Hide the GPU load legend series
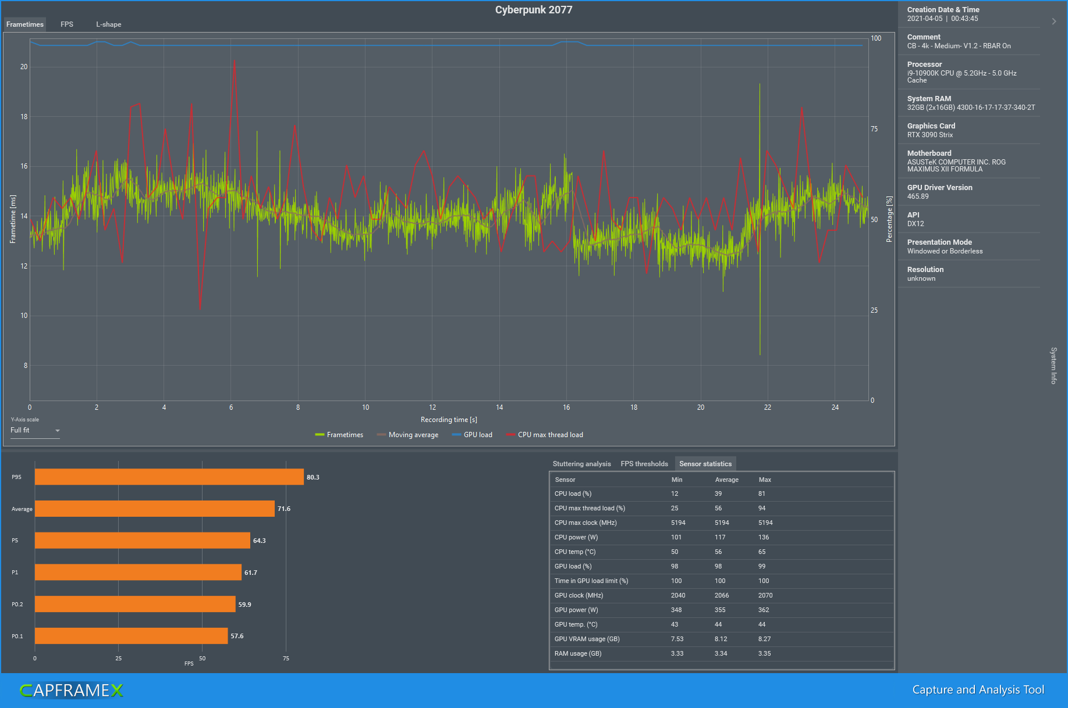This screenshot has height=708, width=1068. click(x=472, y=435)
